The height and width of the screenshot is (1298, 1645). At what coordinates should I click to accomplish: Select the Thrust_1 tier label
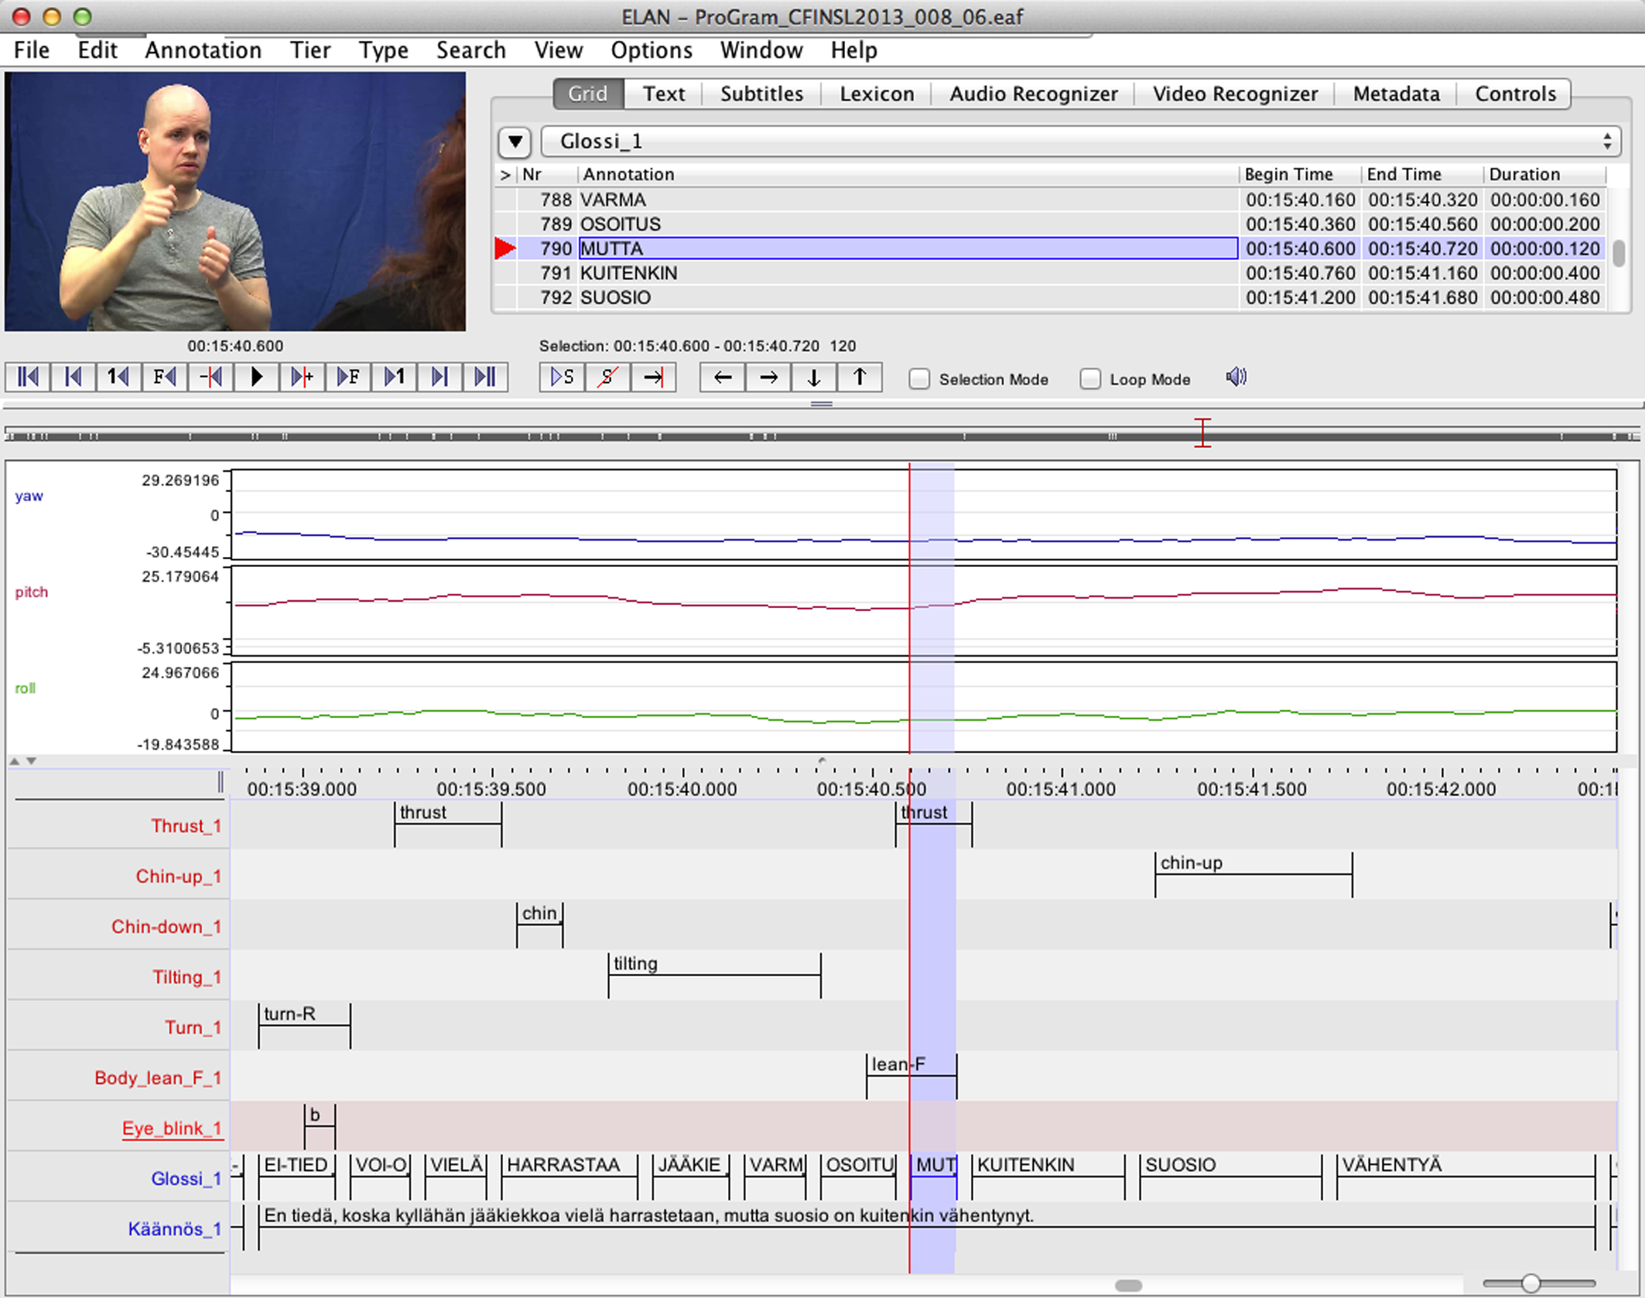[x=186, y=826]
